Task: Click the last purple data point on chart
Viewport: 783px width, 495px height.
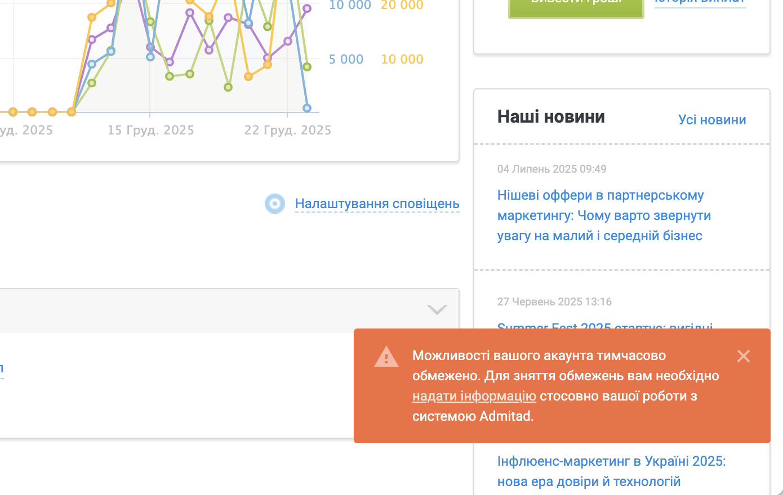Action: pyautogui.click(x=307, y=8)
